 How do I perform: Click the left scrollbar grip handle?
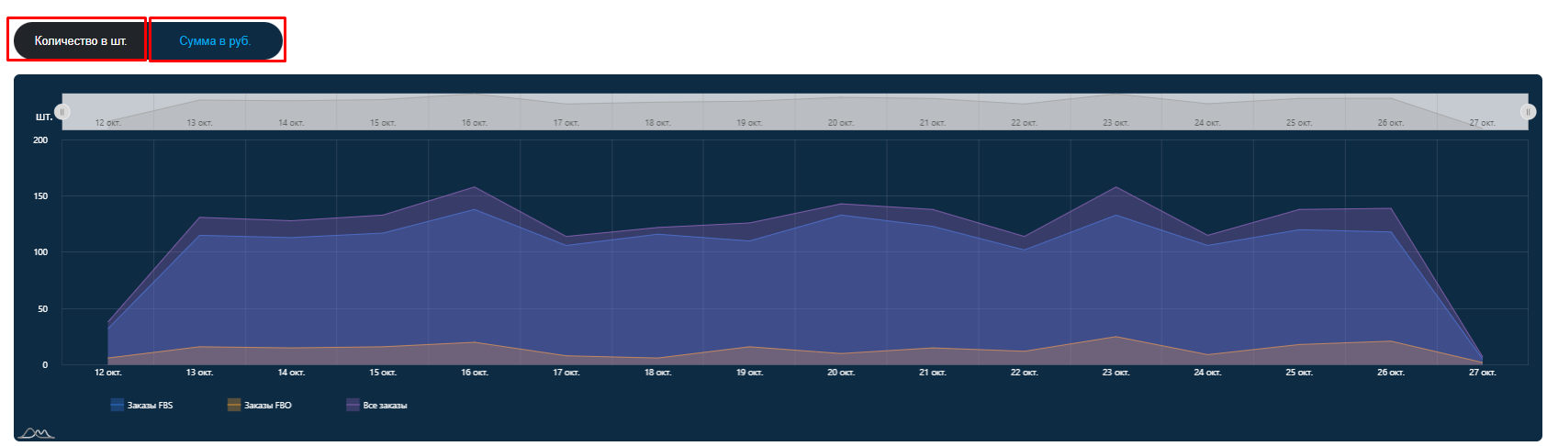tap(62, 112)
